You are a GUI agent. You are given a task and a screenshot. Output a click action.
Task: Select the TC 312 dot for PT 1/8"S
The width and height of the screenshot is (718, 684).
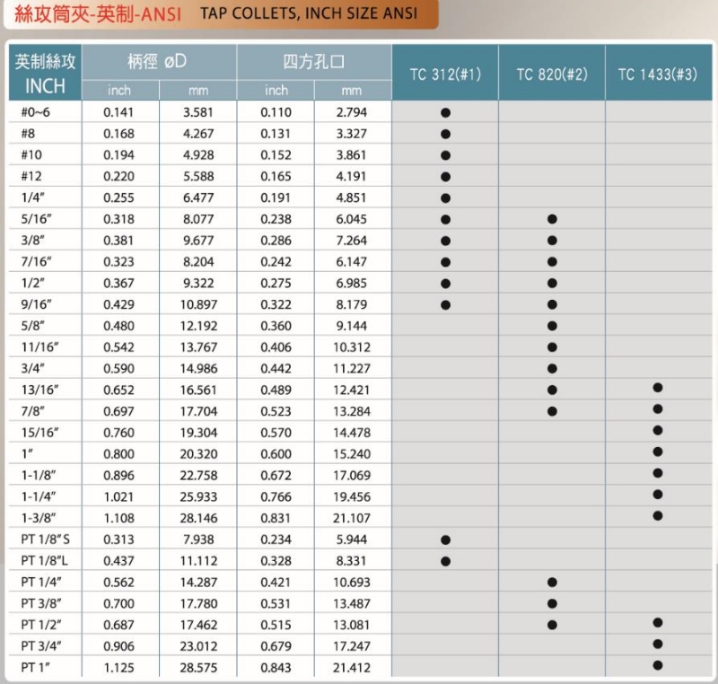tap(445, 540)
